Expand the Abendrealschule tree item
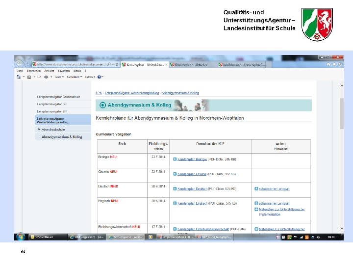The image size is (353, 265). 39,130
